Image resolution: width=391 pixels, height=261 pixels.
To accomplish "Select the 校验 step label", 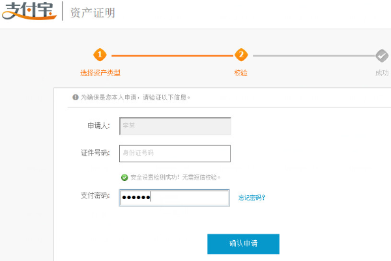I will pyautogui.click(x=241, y=73).
